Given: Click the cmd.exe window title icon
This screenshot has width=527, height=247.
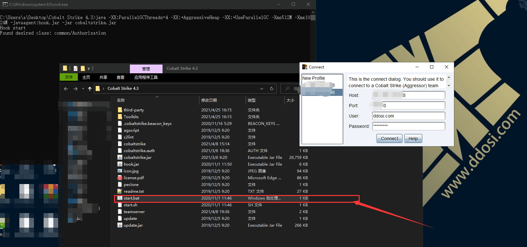Looking at the screenshot, I should pyautogui.click(x=5, y=4).
